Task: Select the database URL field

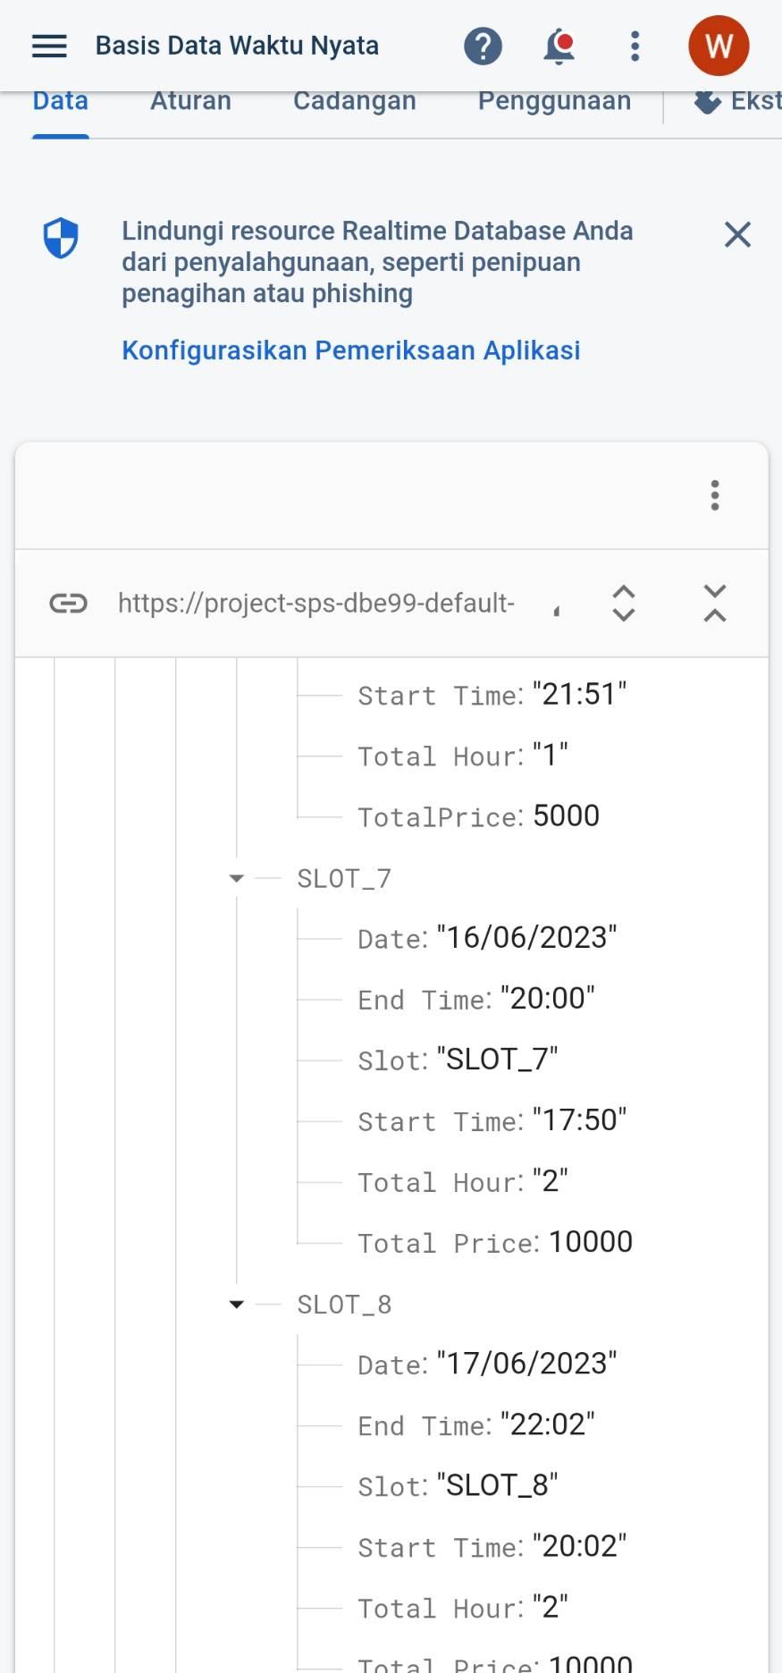Action: point(315,604)
